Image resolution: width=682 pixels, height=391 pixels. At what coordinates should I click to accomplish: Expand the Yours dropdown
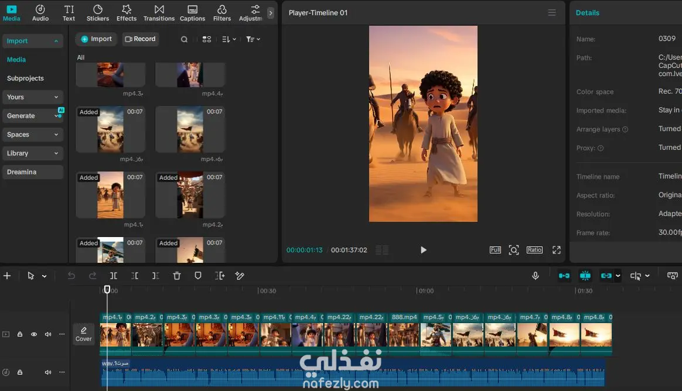[x=33, y=97]
